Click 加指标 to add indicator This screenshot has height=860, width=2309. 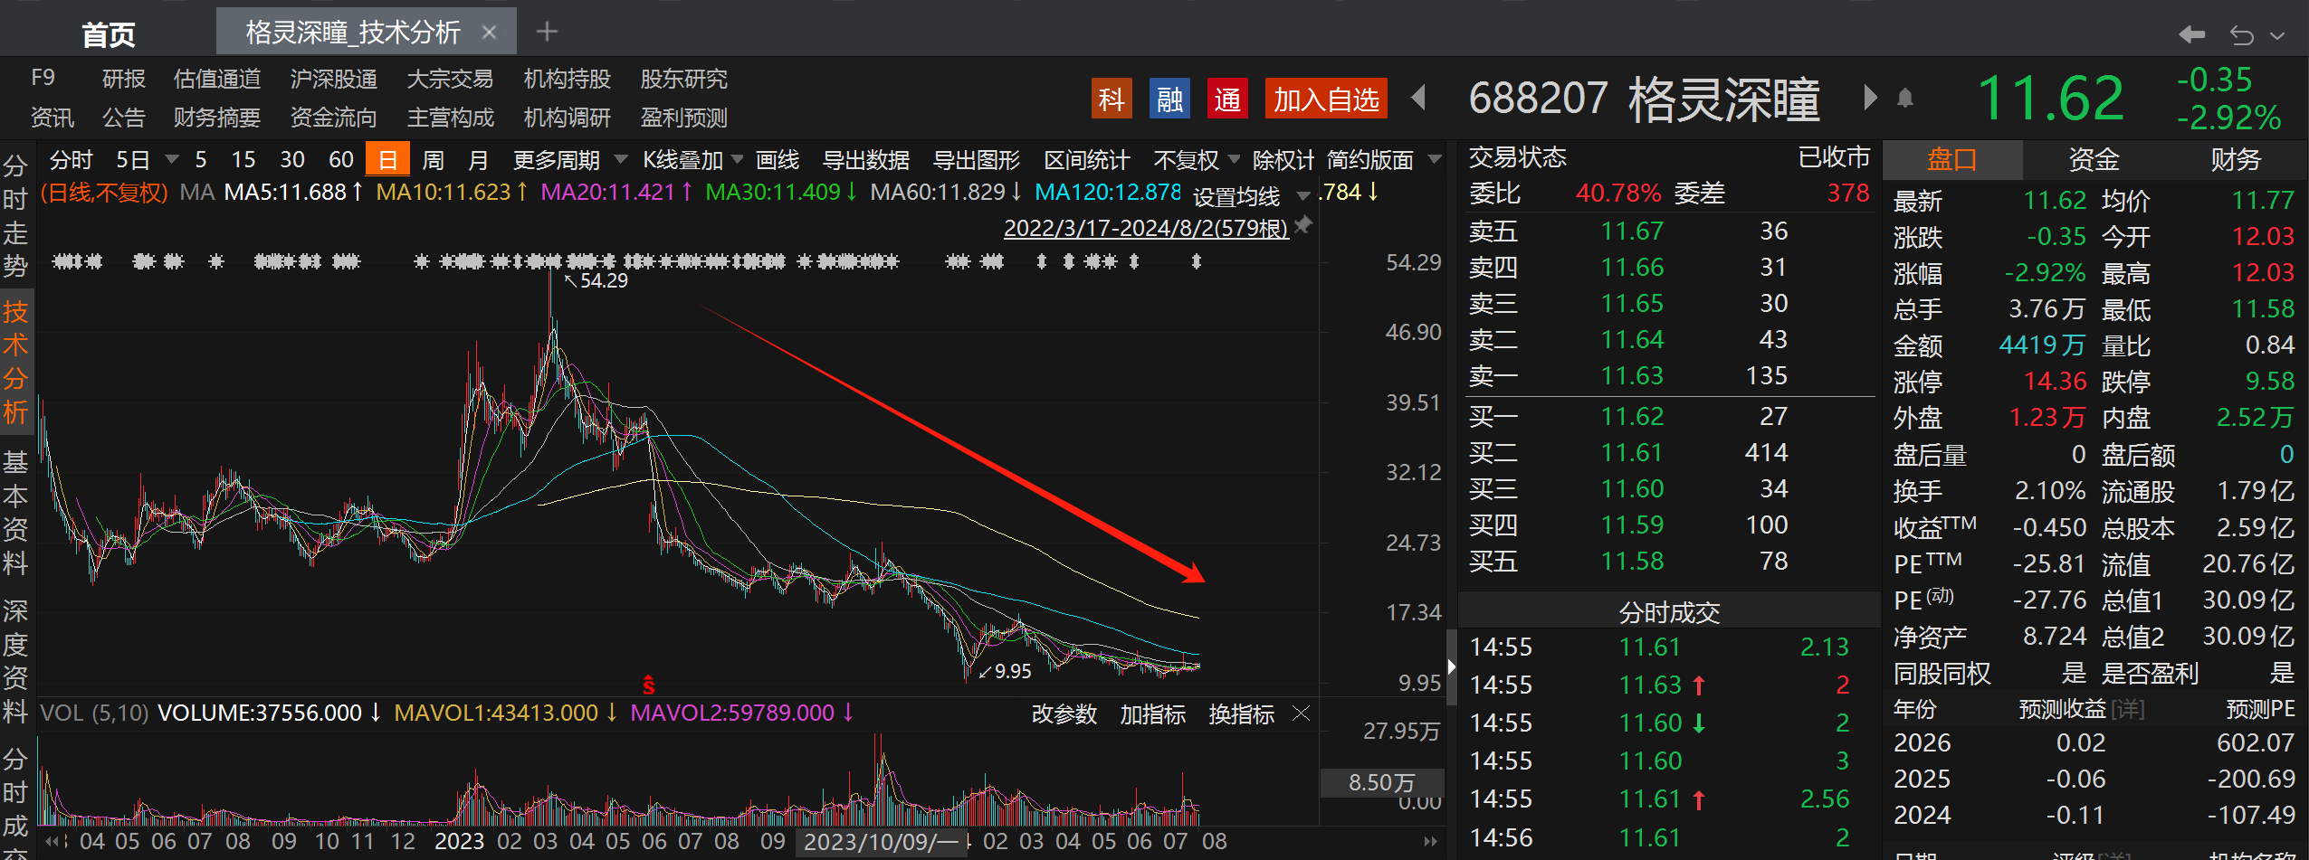[1153, 714]
